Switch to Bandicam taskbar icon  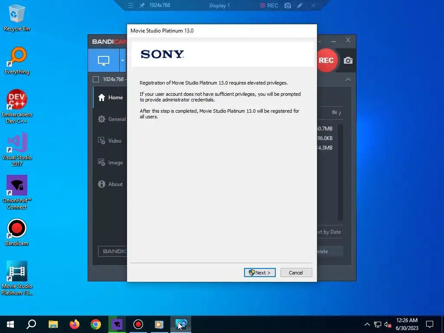tap(138, 324)
